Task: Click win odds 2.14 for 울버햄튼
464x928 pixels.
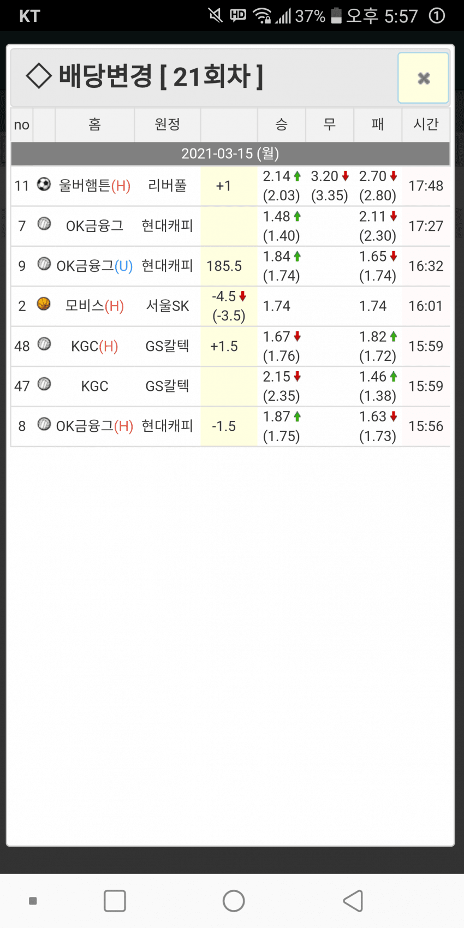Action: tap(277, 176)
